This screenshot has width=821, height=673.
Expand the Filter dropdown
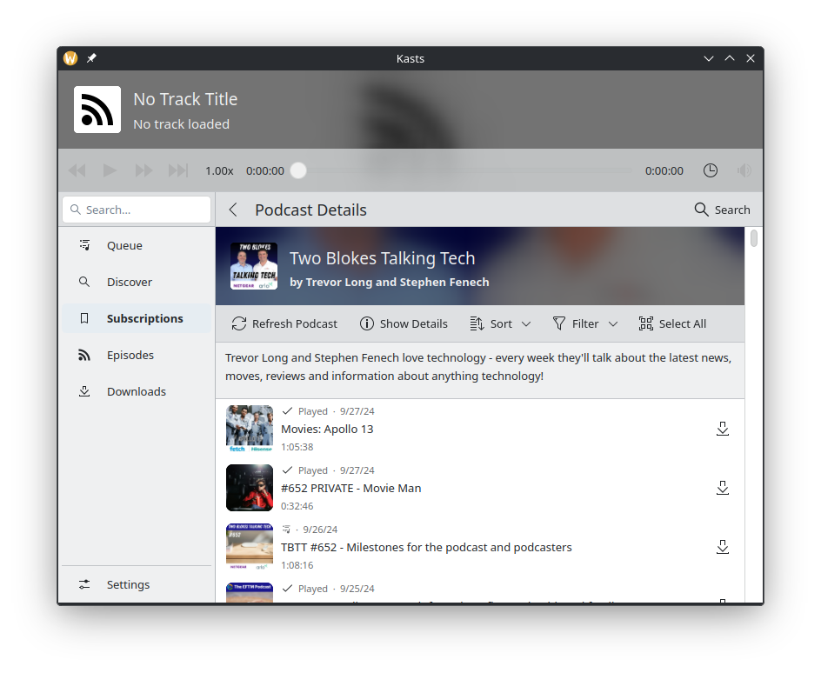click(584, 324)
